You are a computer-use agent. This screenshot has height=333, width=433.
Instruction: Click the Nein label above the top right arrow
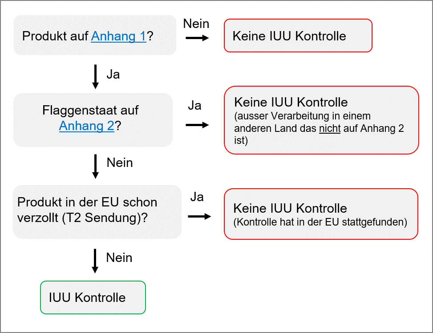[x=196, y=24]
